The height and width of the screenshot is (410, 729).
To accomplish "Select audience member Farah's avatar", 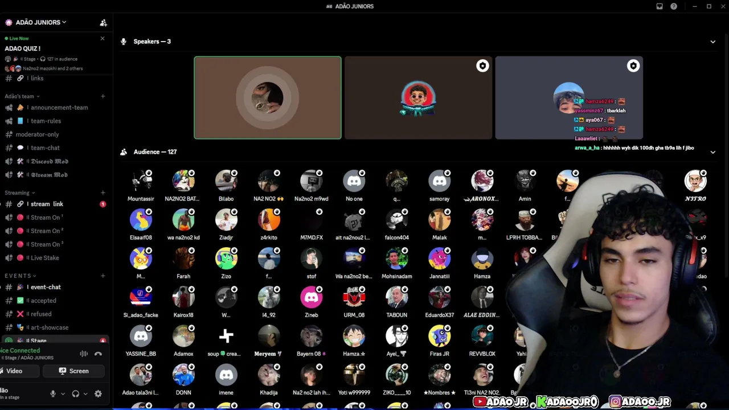I will [x=183, y=259].
